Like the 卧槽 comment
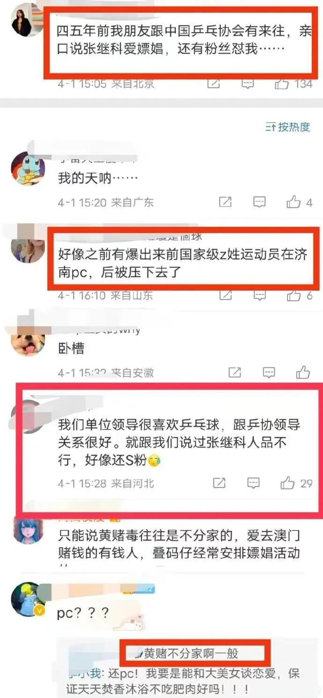This screenshot has height=698, width=323. [x=303, y=372]
